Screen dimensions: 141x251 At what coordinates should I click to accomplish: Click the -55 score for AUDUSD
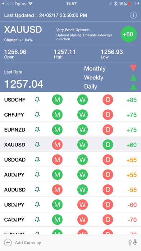click(132, 190)
